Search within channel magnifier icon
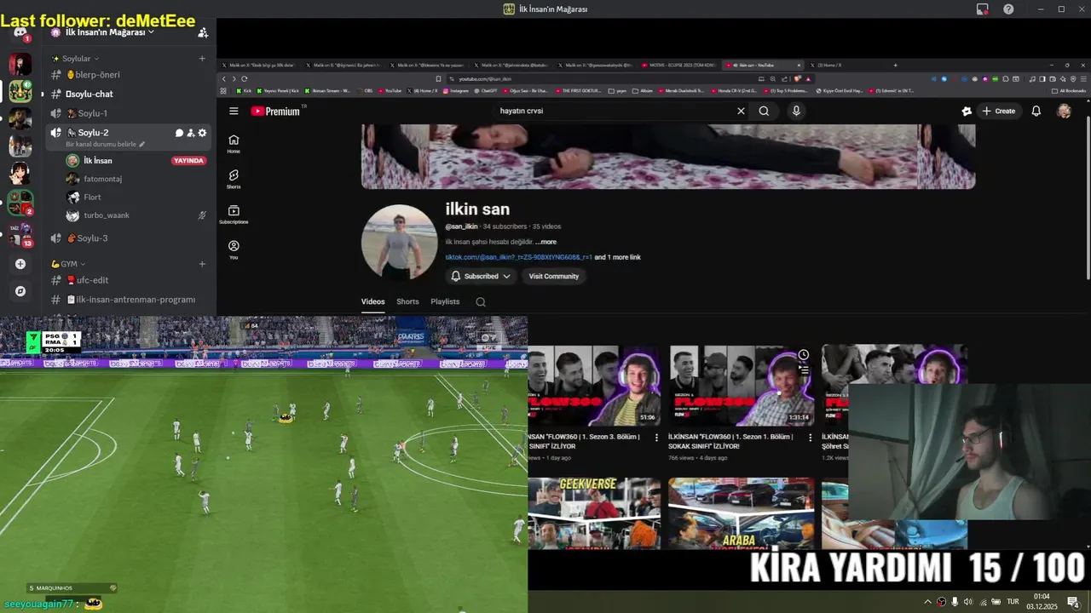Screen dimensions: 1091x613 click(481, 301)
